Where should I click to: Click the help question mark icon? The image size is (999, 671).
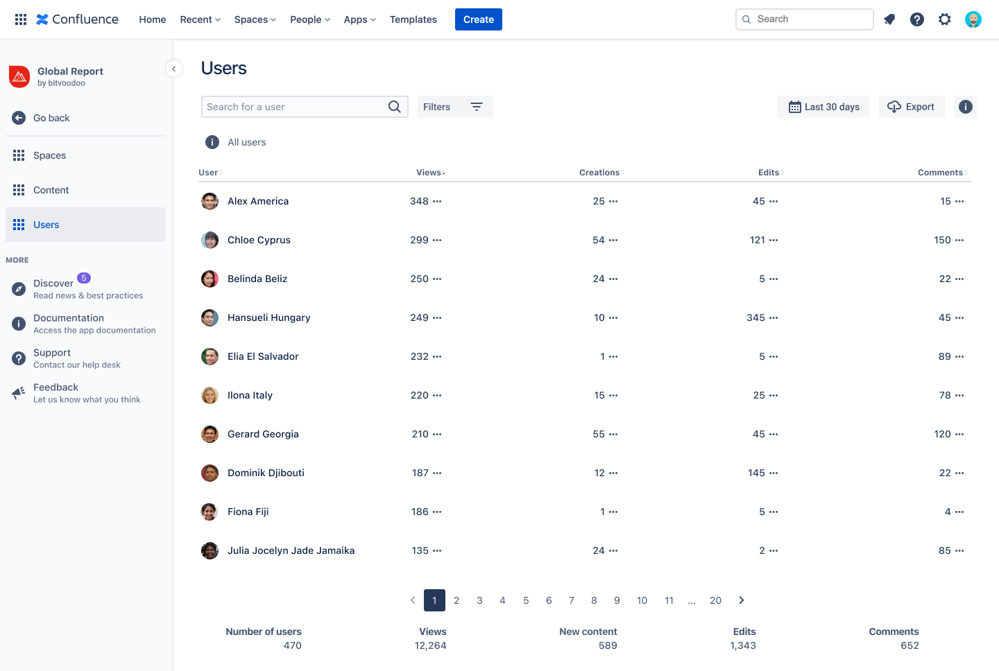(x=917, y=19)
